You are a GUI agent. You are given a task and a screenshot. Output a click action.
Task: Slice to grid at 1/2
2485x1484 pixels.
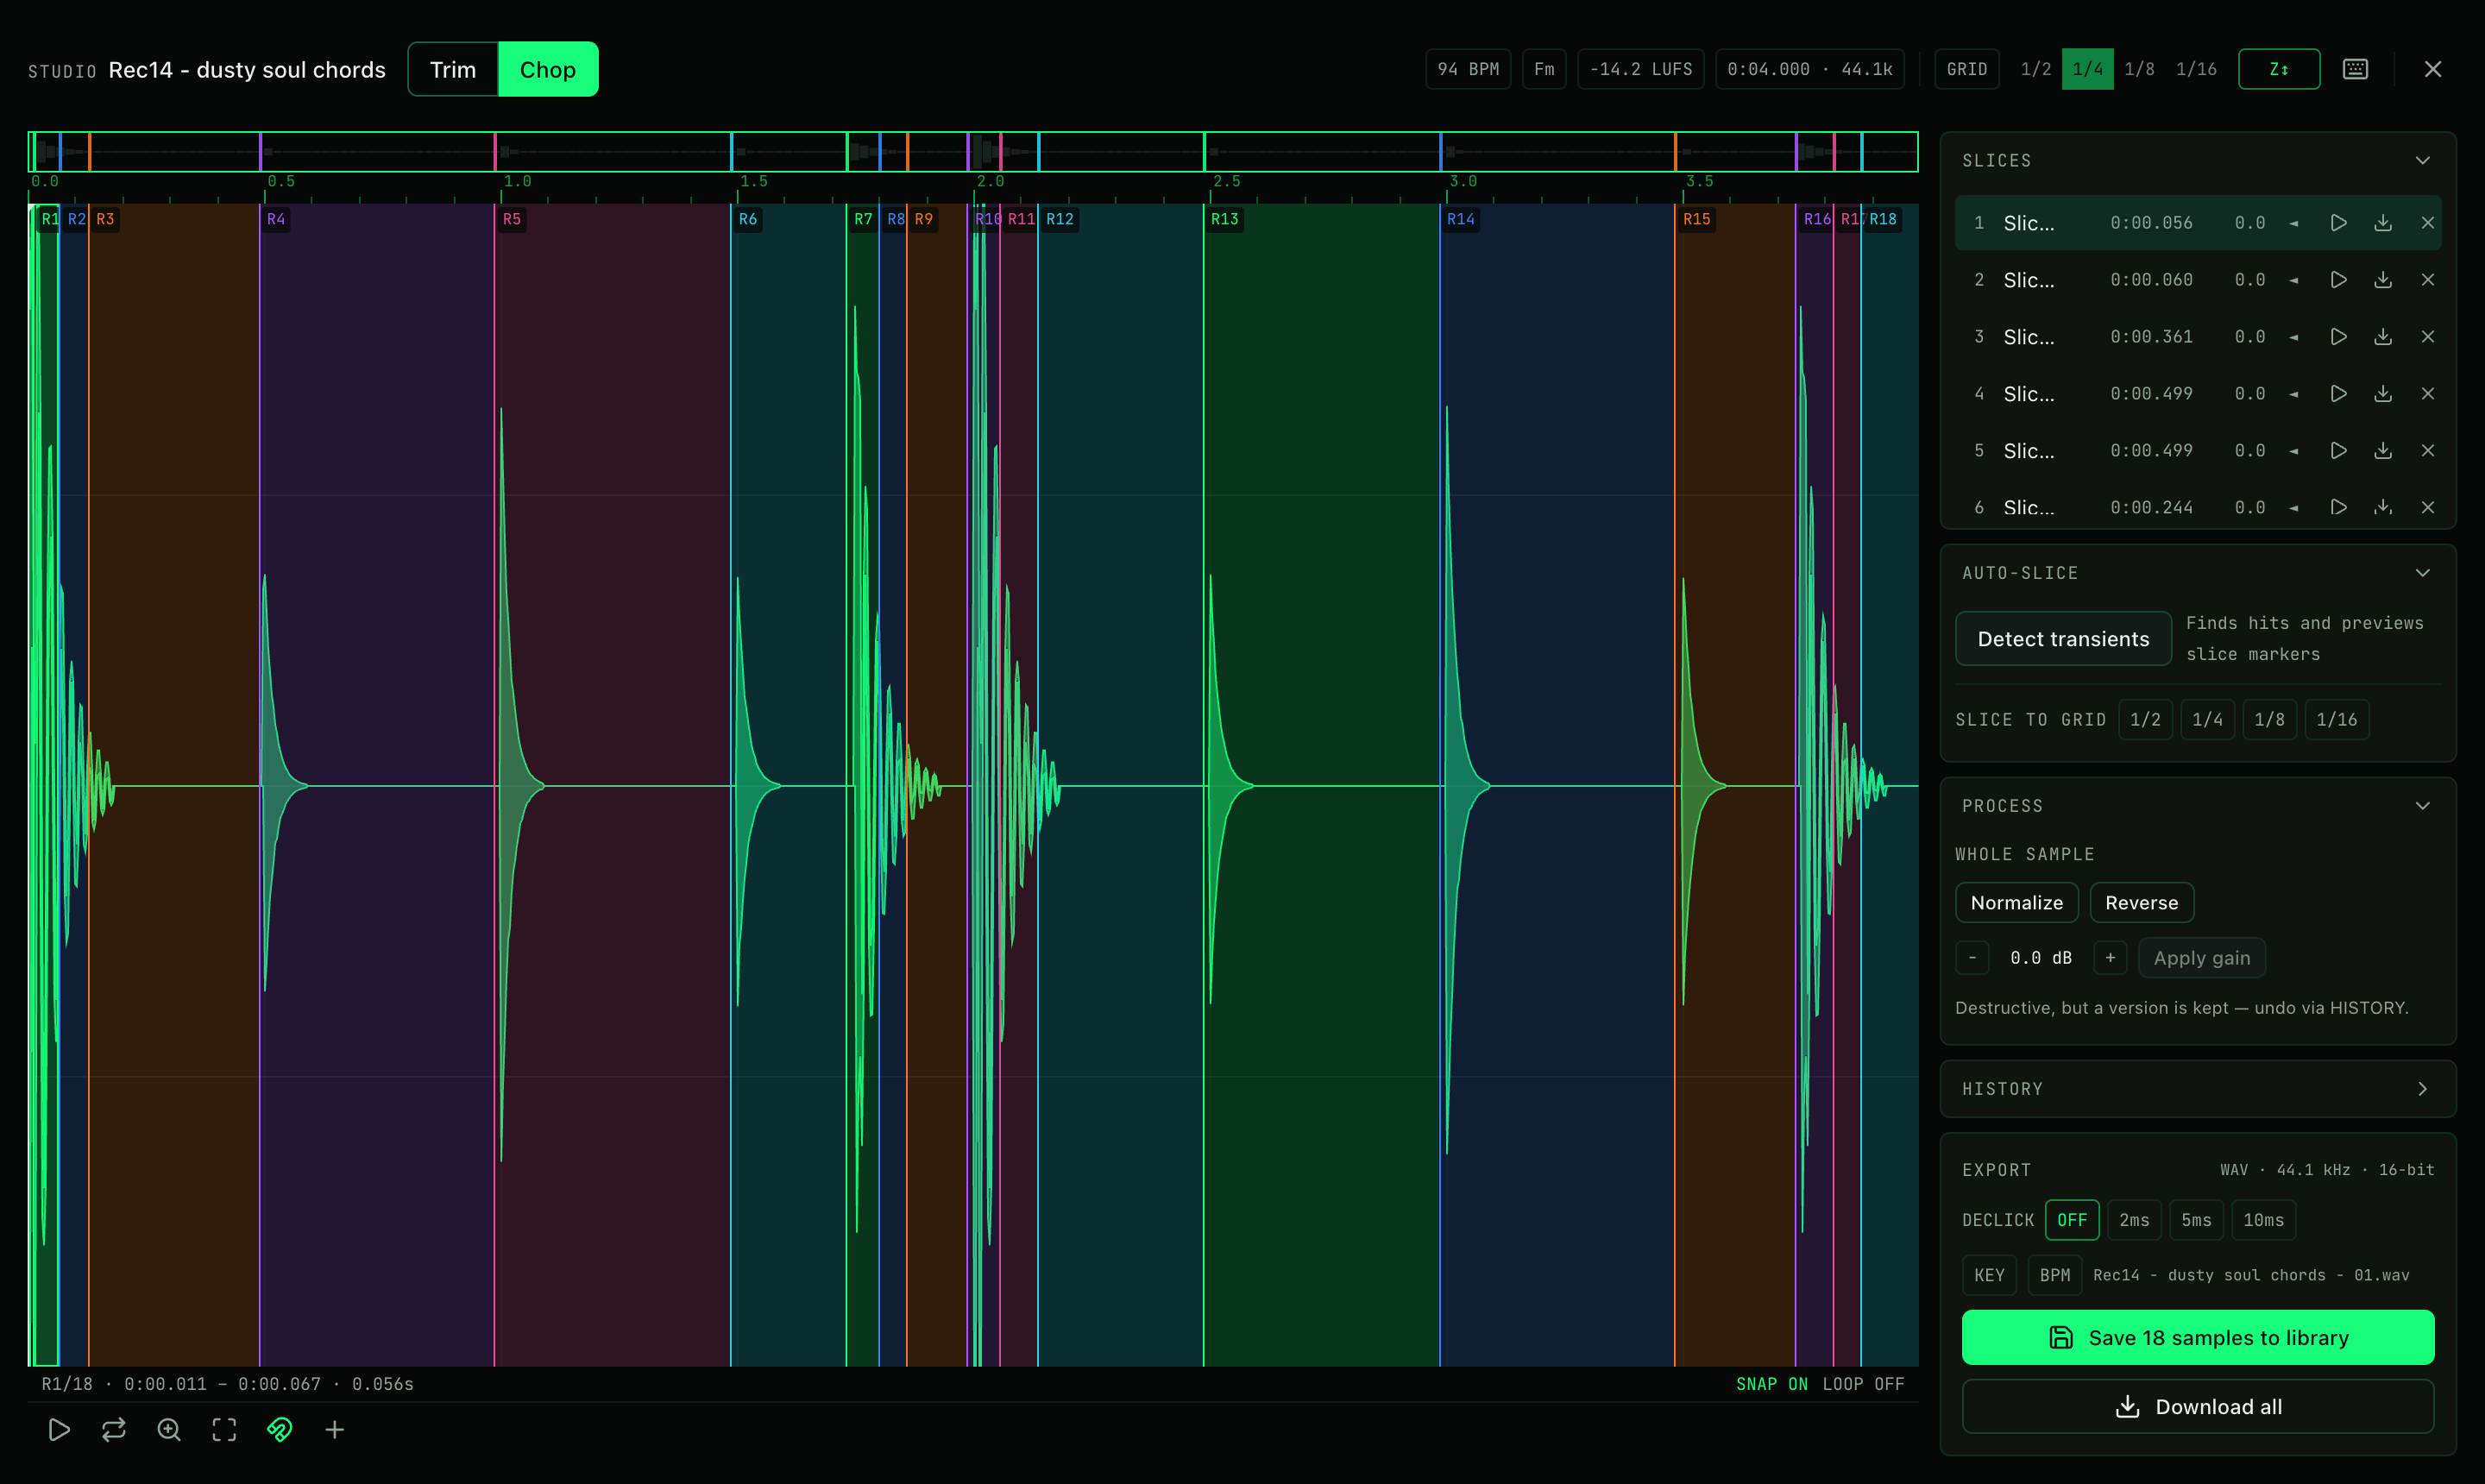[x=2145, y=719]
